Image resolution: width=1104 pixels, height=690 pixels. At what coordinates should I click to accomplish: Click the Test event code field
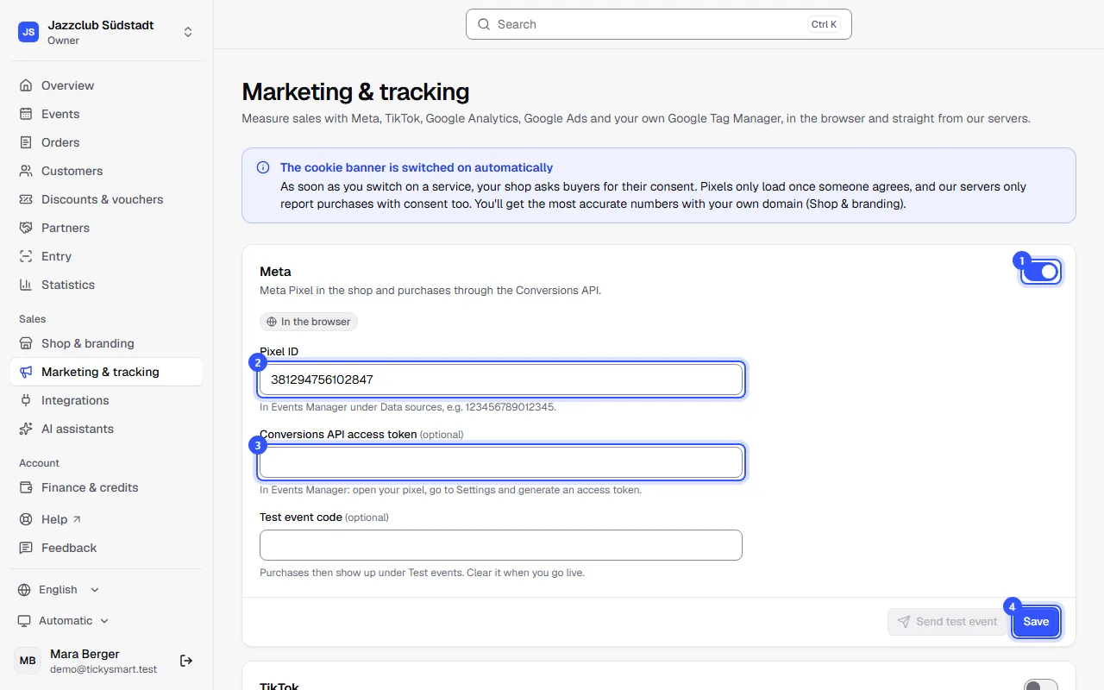click(501, 545)
